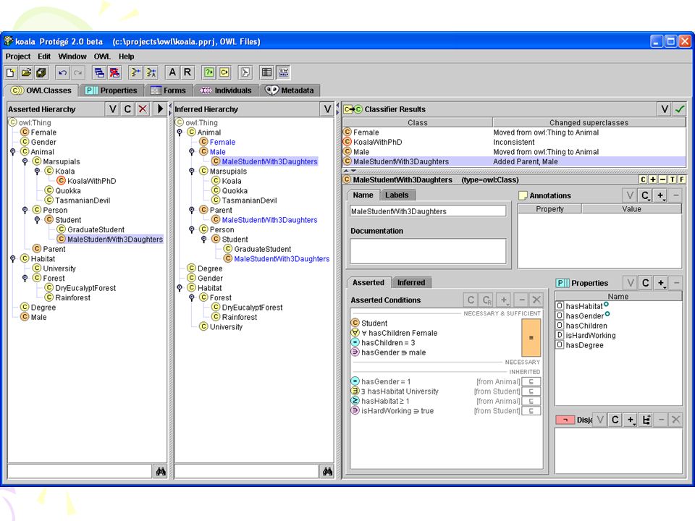Click the sibling-tree icon in the Disjoints toolbar
The image size is (695, 521).
(x=646, y=420)
